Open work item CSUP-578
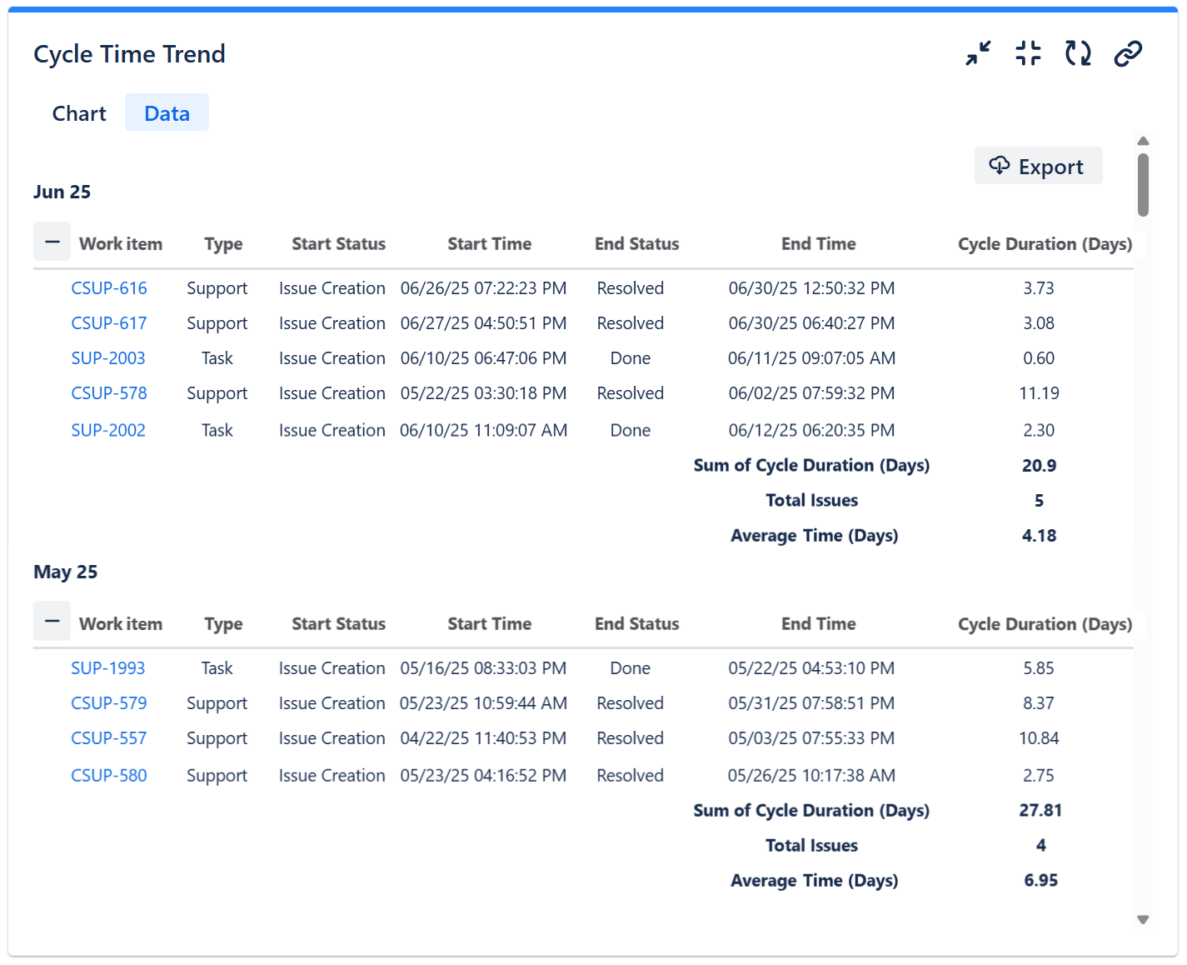Image resolution: width=1187 pixels, height=965 pixels. click(108, 392)
